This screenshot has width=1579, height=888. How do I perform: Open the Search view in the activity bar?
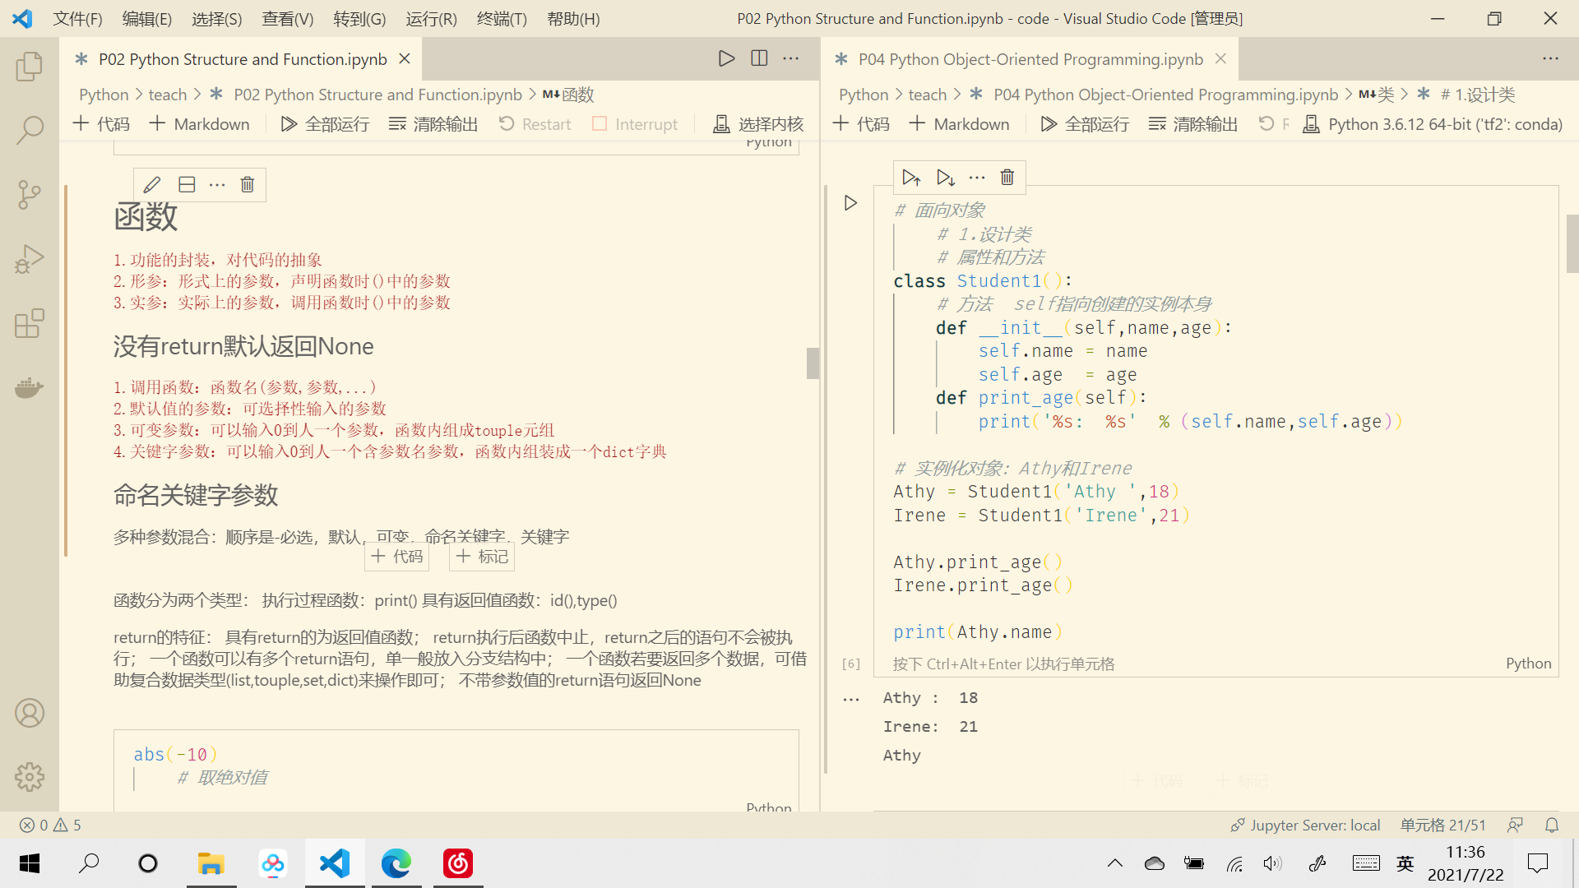[30, 130]
